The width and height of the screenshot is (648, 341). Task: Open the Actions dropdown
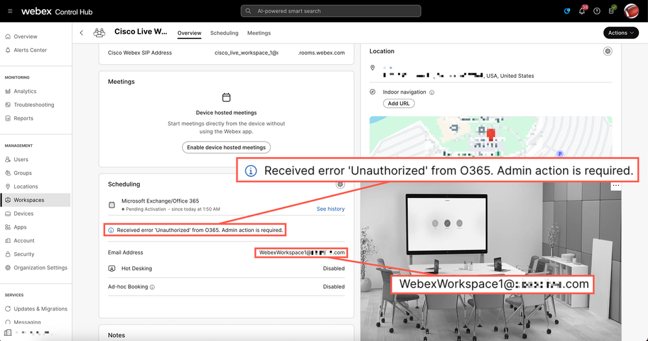point(621,32)
